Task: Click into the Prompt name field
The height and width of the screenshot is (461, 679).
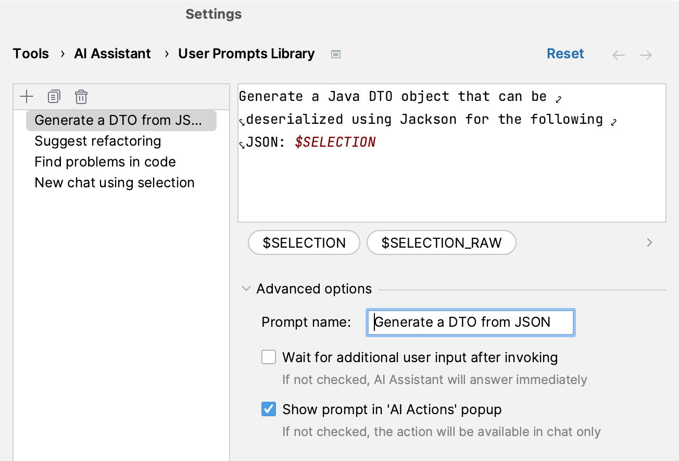Action: [x=470, y=322]
